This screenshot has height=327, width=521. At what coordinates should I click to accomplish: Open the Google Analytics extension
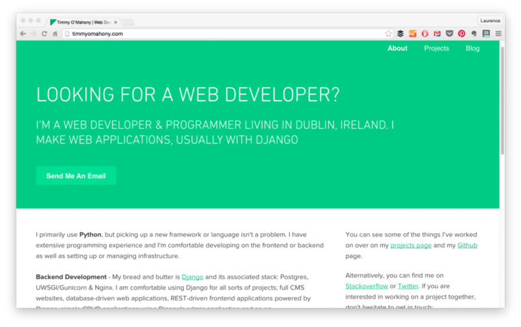point(413,34)
